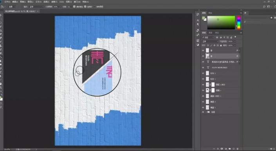Open the 文件 (File) menu
Screen dimensions: 276x151
coord(7,2)
